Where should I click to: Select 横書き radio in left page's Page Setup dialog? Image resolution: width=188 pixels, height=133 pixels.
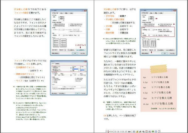62,17
